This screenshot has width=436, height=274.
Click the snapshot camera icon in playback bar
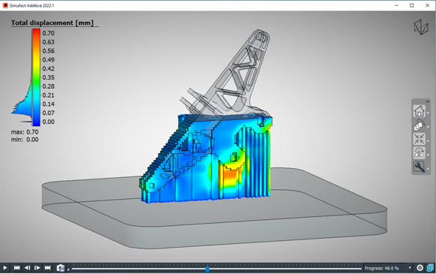(x=60, y=268)
